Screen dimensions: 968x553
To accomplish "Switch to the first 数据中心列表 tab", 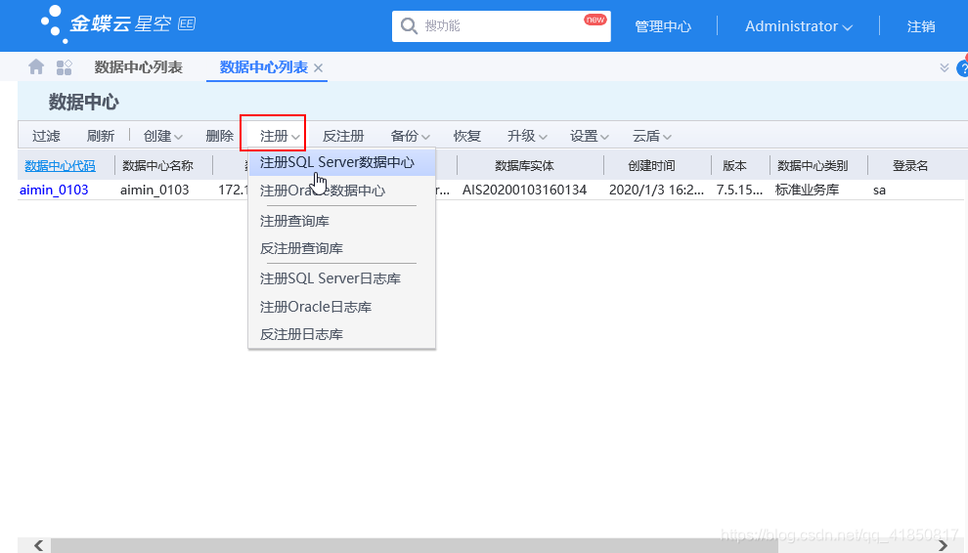I will 138,67.
